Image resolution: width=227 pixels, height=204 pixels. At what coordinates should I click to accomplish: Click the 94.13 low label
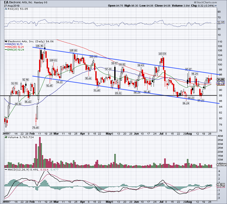pyautogui.click(x=59, y=82)
